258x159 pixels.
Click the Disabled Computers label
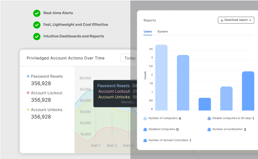pos(162,129)
